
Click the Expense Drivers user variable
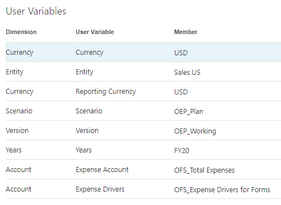pos(100,189)
